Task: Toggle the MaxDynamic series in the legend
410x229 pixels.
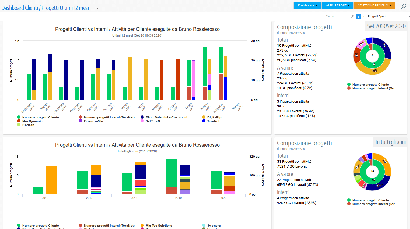Action: pyautogui.click(x=32, y=121)
